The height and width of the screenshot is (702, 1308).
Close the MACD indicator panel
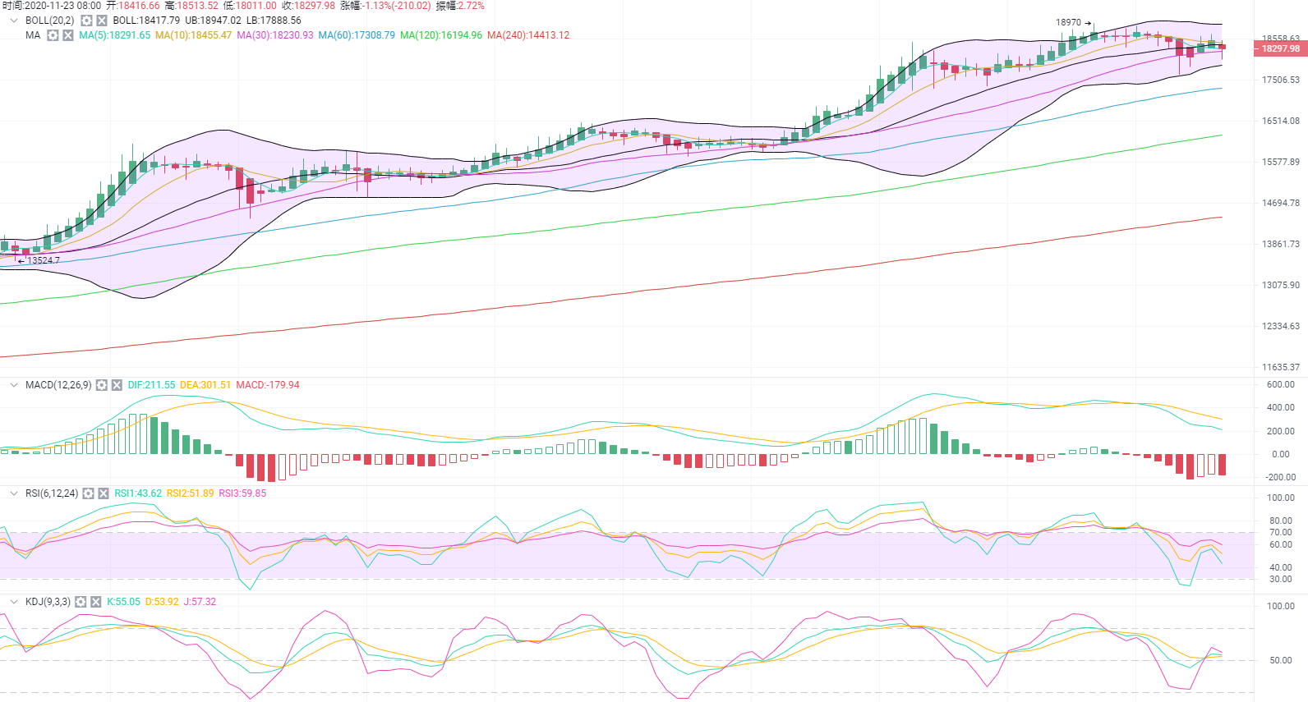click(x=117, y=385)
